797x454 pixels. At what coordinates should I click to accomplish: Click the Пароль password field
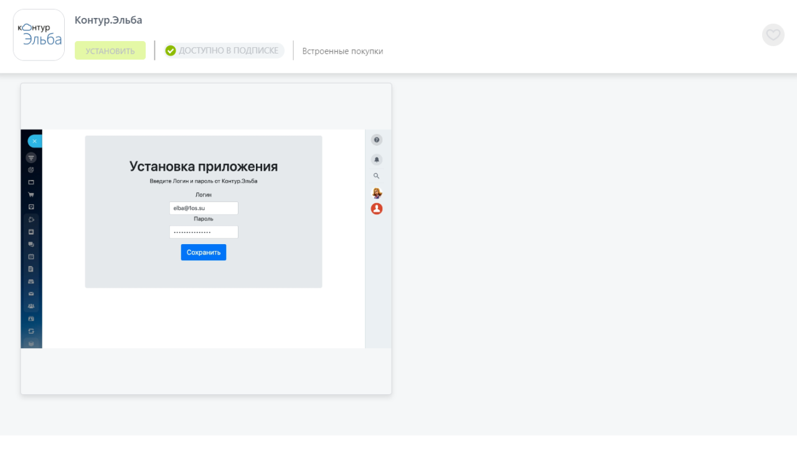204,232
